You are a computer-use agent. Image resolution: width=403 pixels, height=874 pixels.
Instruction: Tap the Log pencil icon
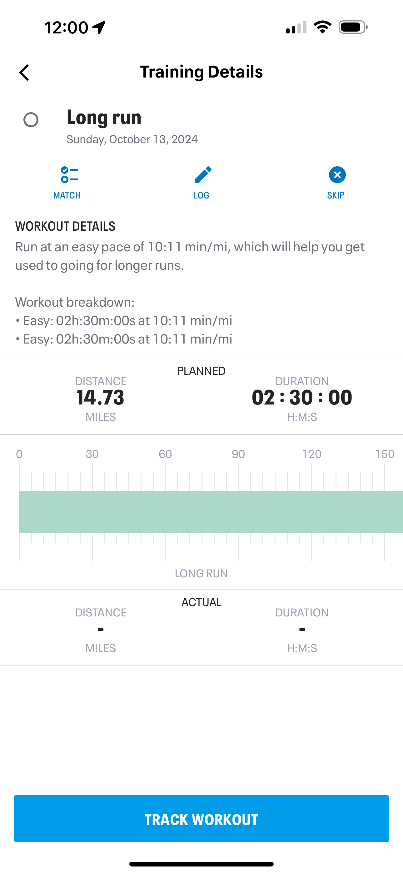(202, 175)
